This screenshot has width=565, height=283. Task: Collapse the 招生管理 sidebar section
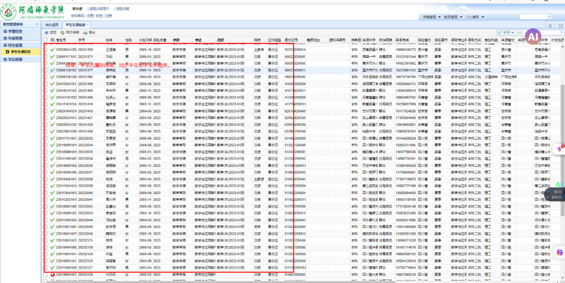click(x=21, y=45)
